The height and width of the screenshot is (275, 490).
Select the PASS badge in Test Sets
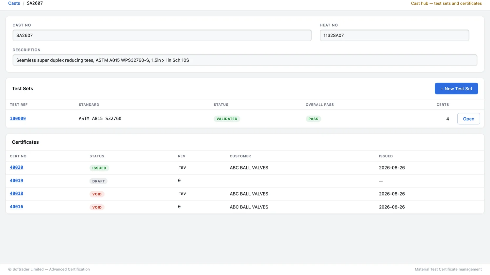tap(313, 119)
